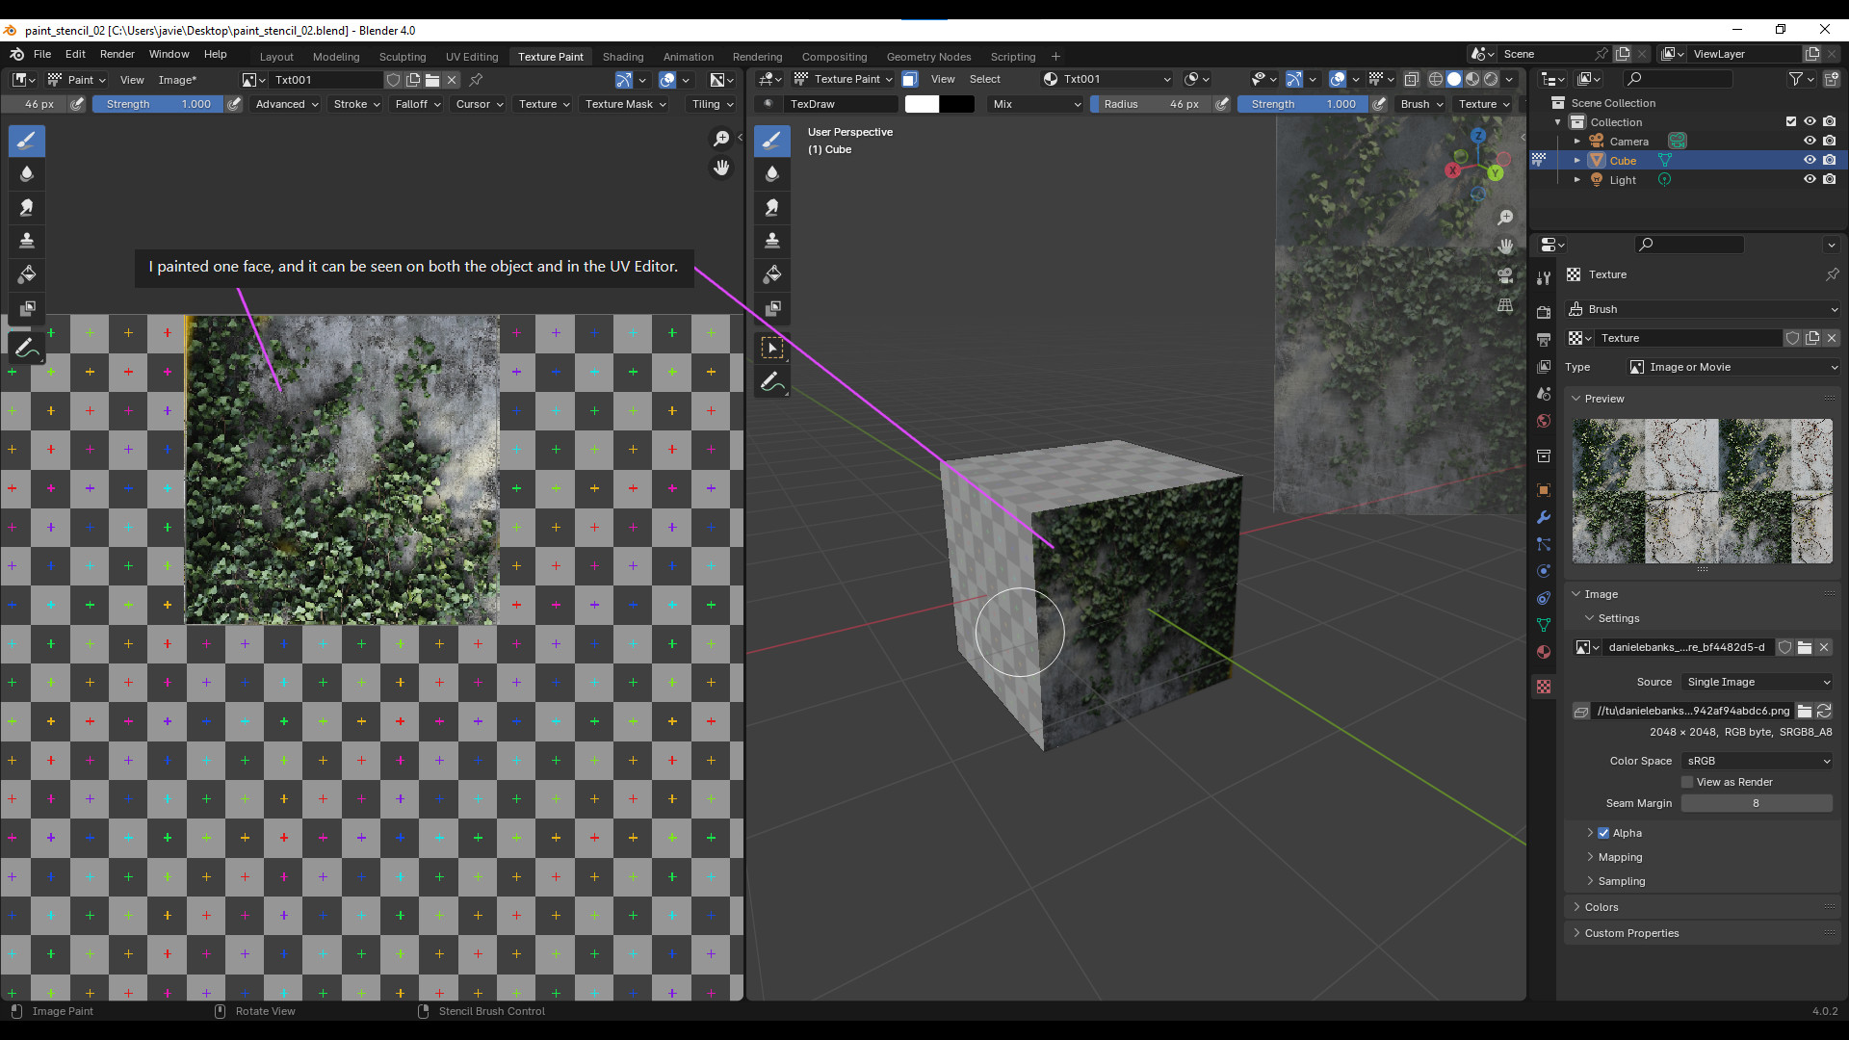Open the Render properties tab

pyautogui.click(x=1544, y=313)
